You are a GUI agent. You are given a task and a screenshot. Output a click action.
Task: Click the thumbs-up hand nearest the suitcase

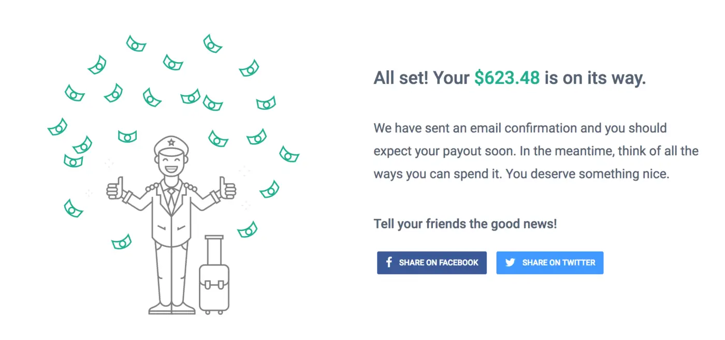(x=227, y=188)
